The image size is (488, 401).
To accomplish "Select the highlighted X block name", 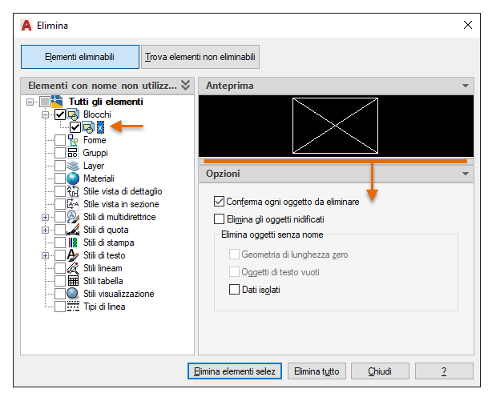I will pos(100,127).
